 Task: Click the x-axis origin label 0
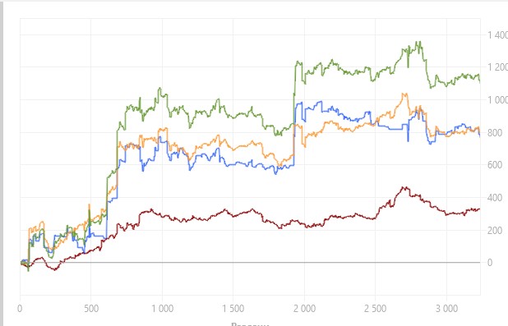pyautogui.click(x=20, y=308)
